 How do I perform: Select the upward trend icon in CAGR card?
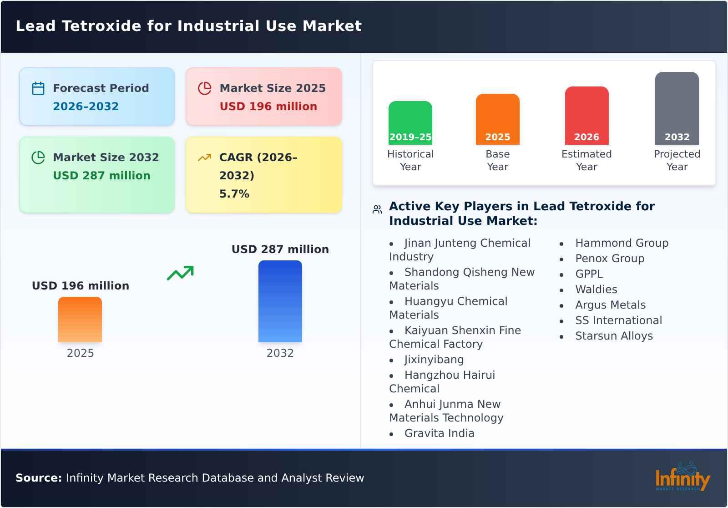(204, 157)
